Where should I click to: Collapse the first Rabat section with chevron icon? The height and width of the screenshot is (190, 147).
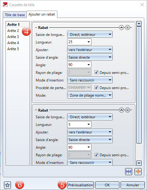coord(121,28)
